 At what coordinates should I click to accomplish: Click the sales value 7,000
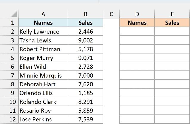[x=85, y=75]
